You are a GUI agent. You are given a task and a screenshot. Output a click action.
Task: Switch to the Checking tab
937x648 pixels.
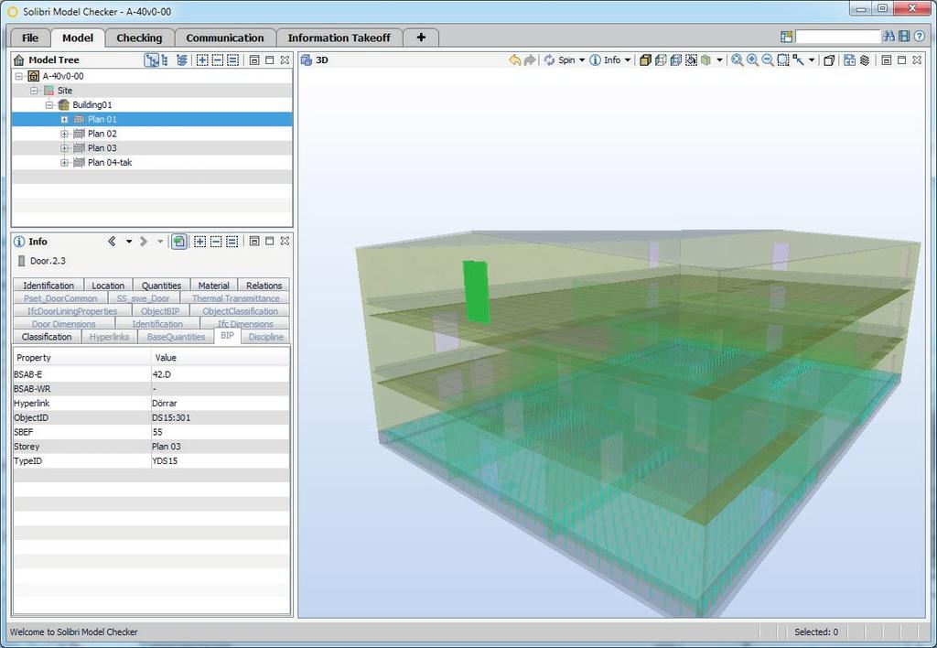tap(139, 38)
